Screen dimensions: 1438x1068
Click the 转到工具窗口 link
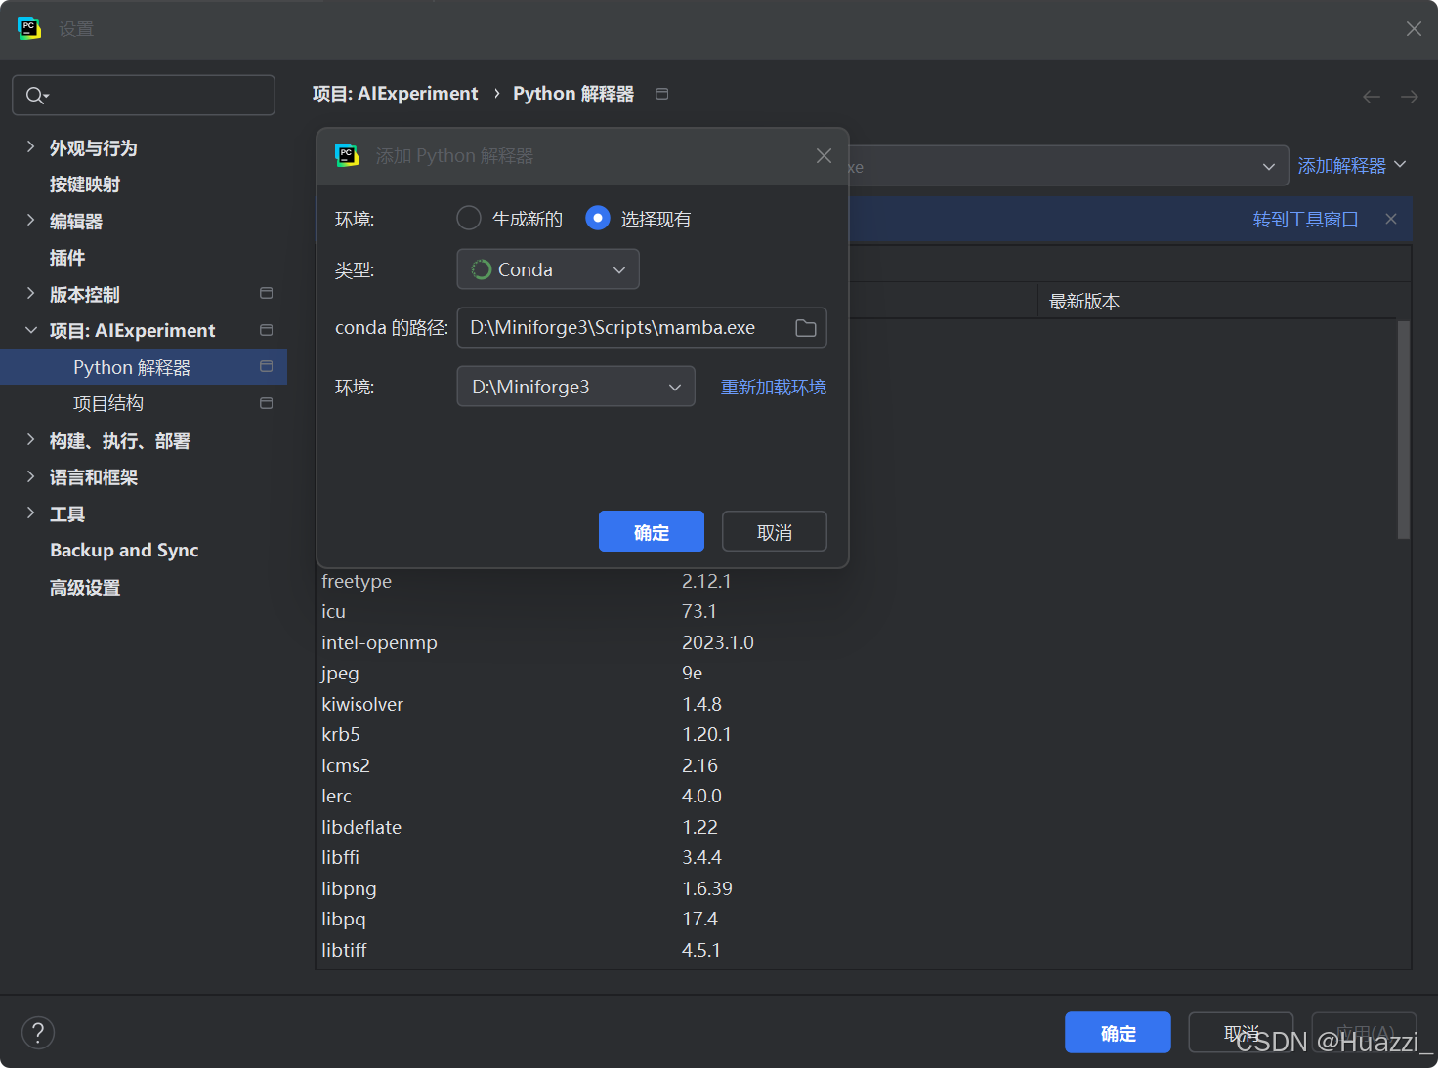point(1306,219)
